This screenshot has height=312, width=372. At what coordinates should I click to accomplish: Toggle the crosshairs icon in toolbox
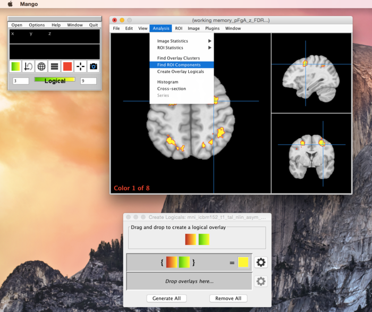(80, 66)
